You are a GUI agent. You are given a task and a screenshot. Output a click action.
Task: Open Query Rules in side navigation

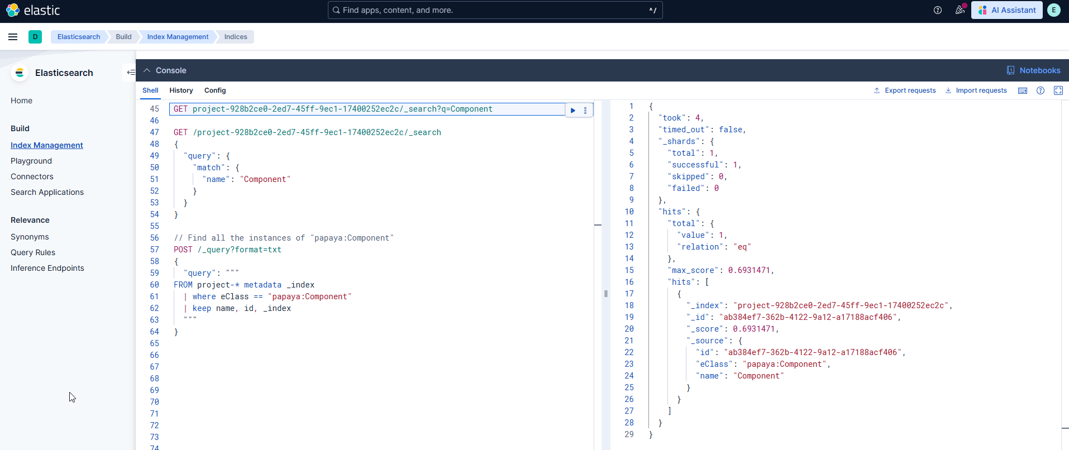pos(33,252)
